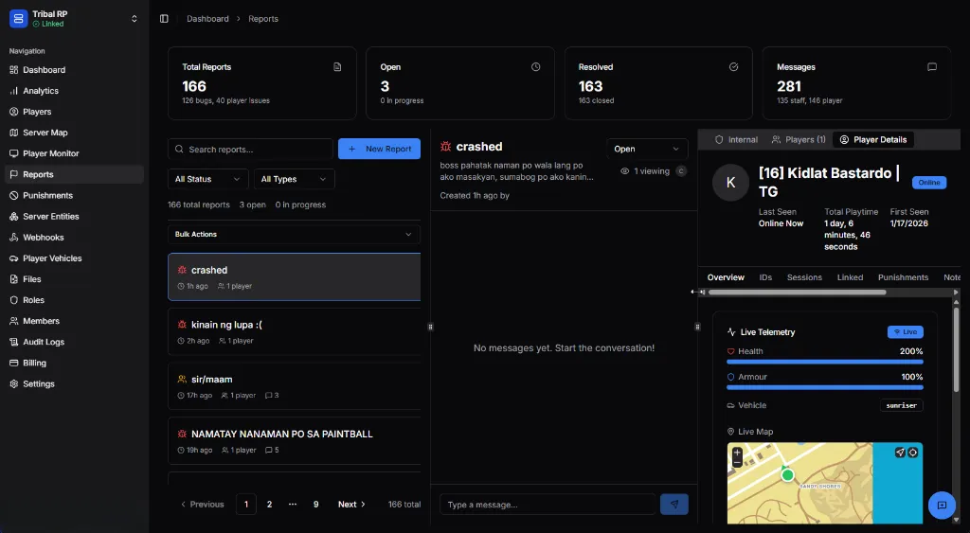The width and height of the screenshot is (970, 533).
Task: Click the Next page button
Action: (x=351, y=505)
